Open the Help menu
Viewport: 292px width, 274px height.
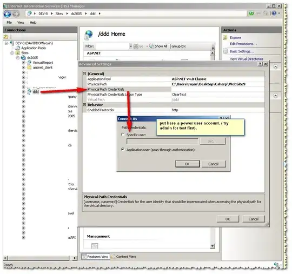coord(33,23)
